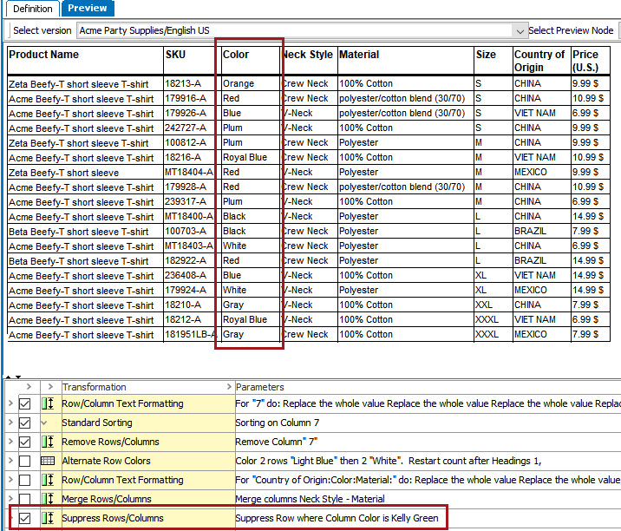Click the Parameters column header
The height and width of the screenshot is (531, 621).
259,387
